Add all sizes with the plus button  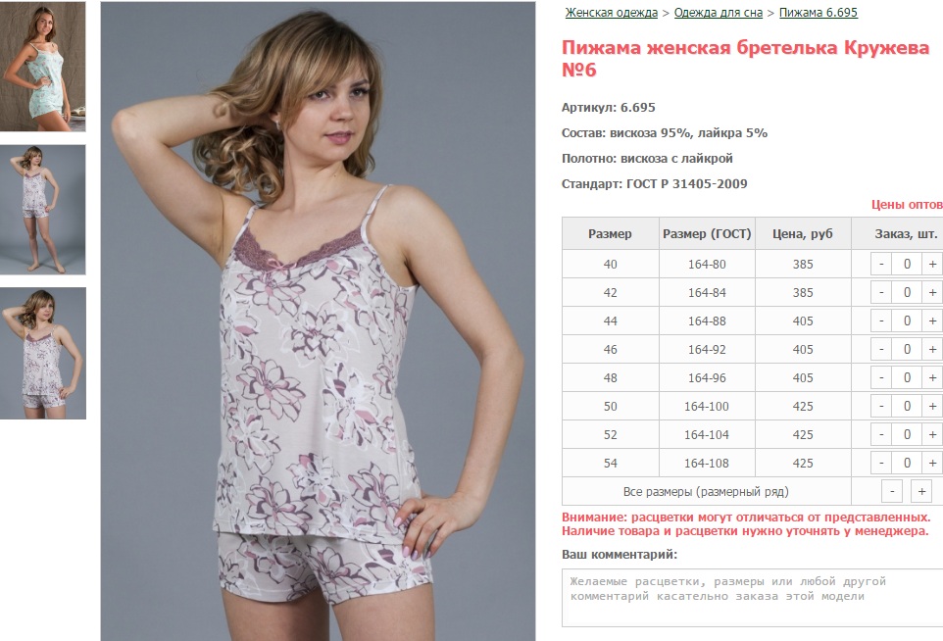coord(921,491)
